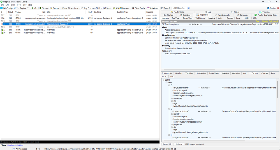
Task: Click the Go resume button
Action: pos(34,8)
